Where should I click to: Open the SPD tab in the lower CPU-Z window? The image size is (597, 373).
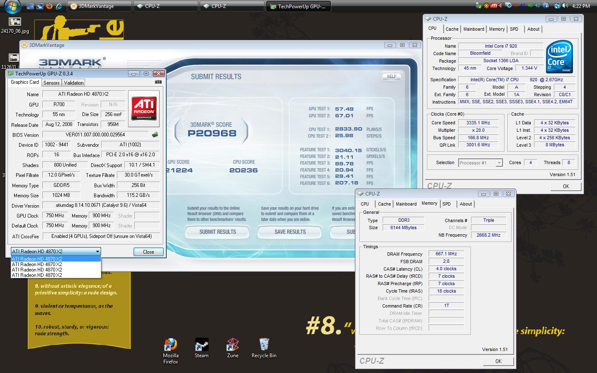click(447, 204)
